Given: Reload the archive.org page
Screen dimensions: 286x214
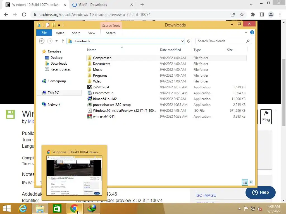Looking at the screenshot, I should pyautogui.click(x=24, y=14).
